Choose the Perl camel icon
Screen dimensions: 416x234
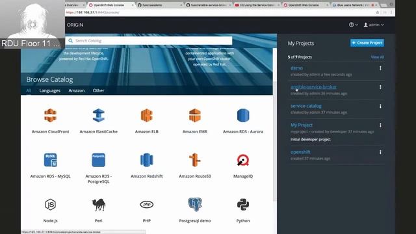(x=98, y=205)
